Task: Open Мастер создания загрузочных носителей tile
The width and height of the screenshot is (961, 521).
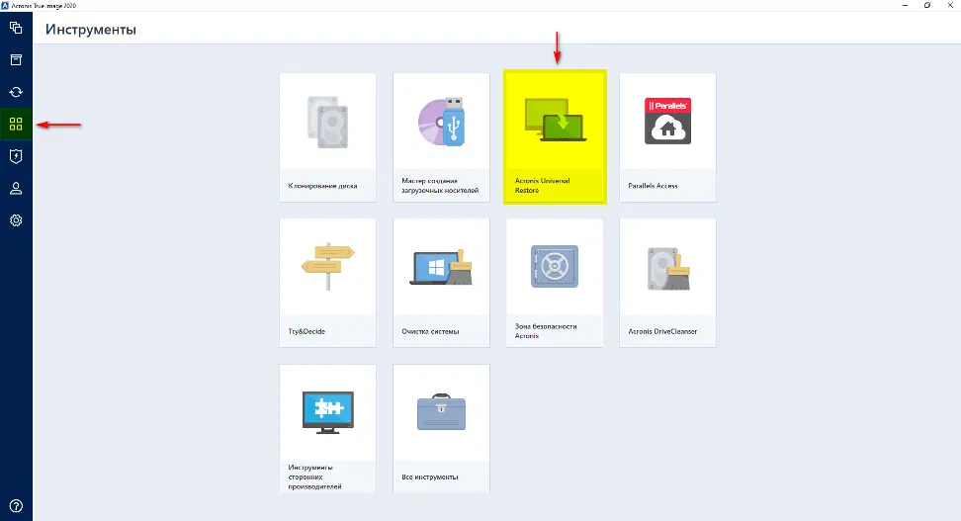Action: pyautogui.click(x=441, y=137)
